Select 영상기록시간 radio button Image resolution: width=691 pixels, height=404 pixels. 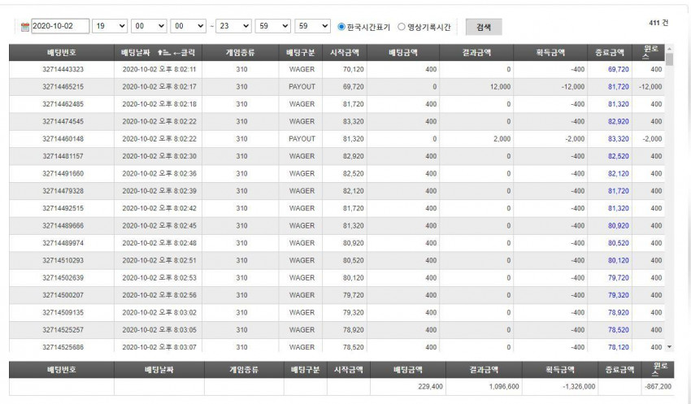(401, 27)
